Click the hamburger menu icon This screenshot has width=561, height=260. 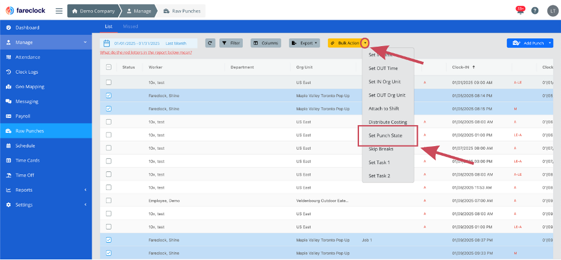(59, 11)
